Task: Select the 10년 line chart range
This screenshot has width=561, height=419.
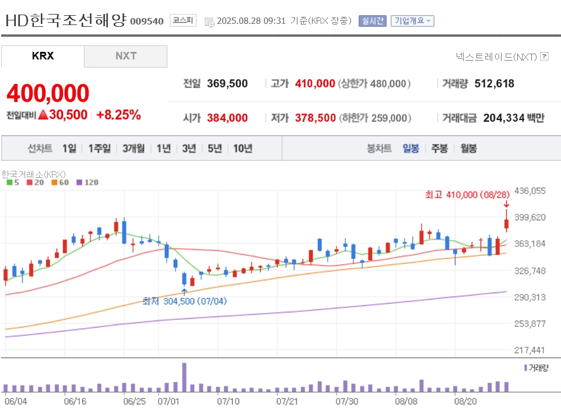Action: [243, 148]
